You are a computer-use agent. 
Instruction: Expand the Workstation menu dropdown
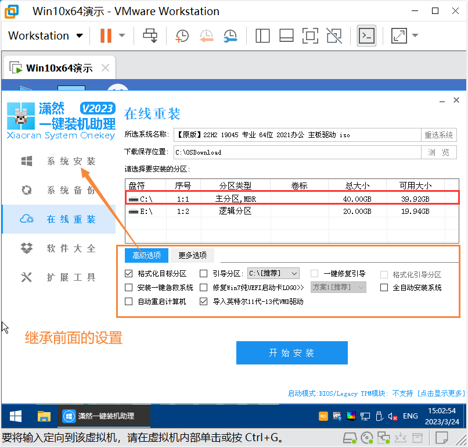80,35
